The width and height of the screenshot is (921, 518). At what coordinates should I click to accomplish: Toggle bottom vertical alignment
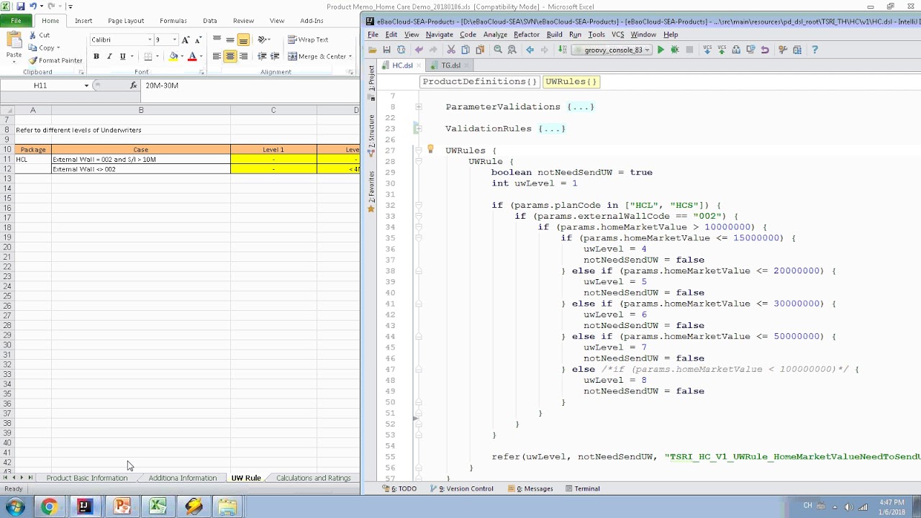(243, 40)
